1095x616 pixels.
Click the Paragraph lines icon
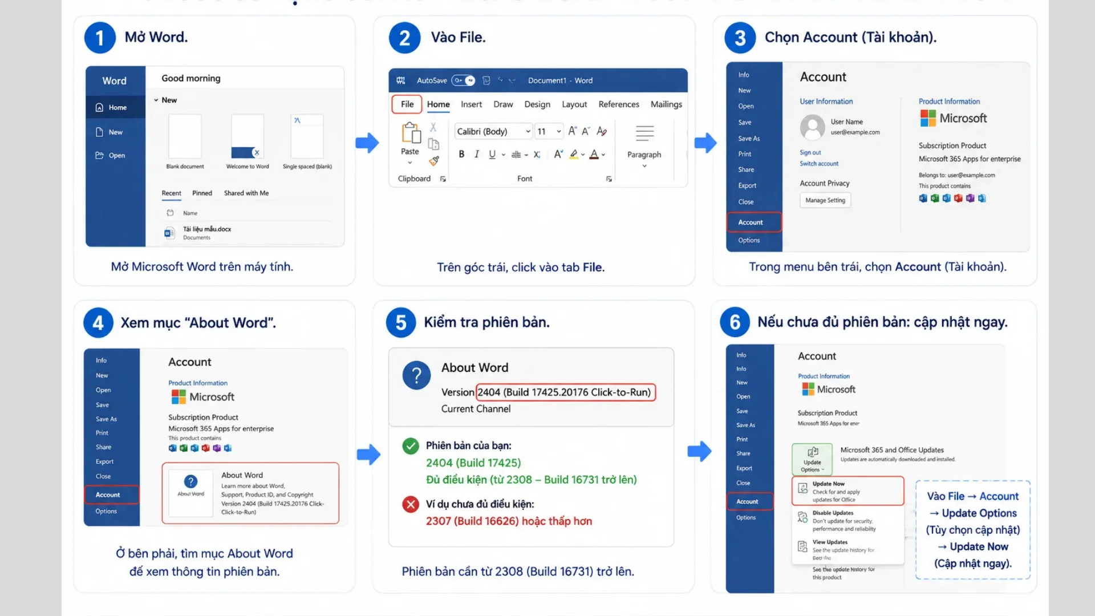[644, 133]
